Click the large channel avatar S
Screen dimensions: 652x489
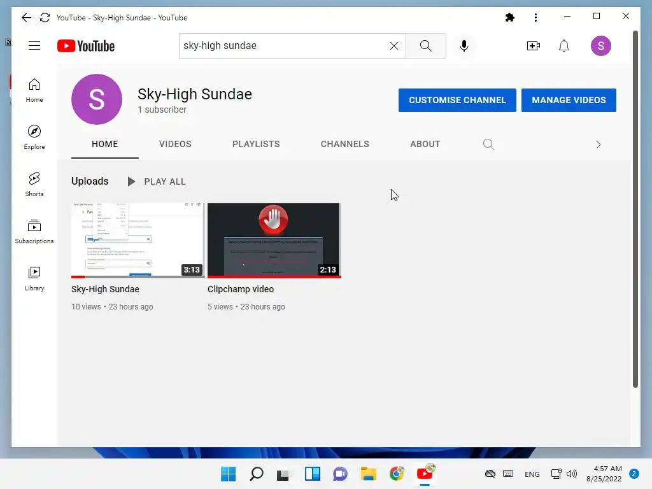tap(97, 99)
